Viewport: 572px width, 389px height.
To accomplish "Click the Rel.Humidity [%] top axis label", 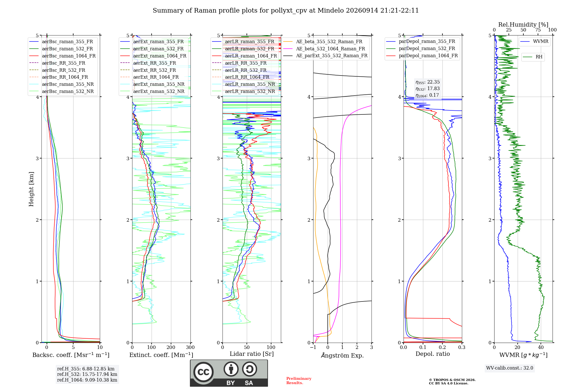I will 523,25.
